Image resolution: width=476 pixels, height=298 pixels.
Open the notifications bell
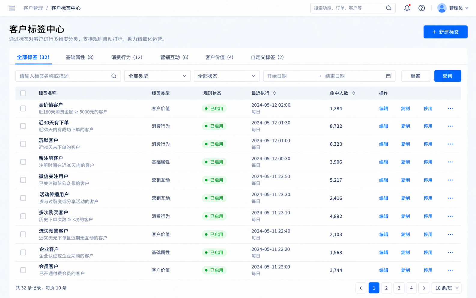tap(407, 8)
